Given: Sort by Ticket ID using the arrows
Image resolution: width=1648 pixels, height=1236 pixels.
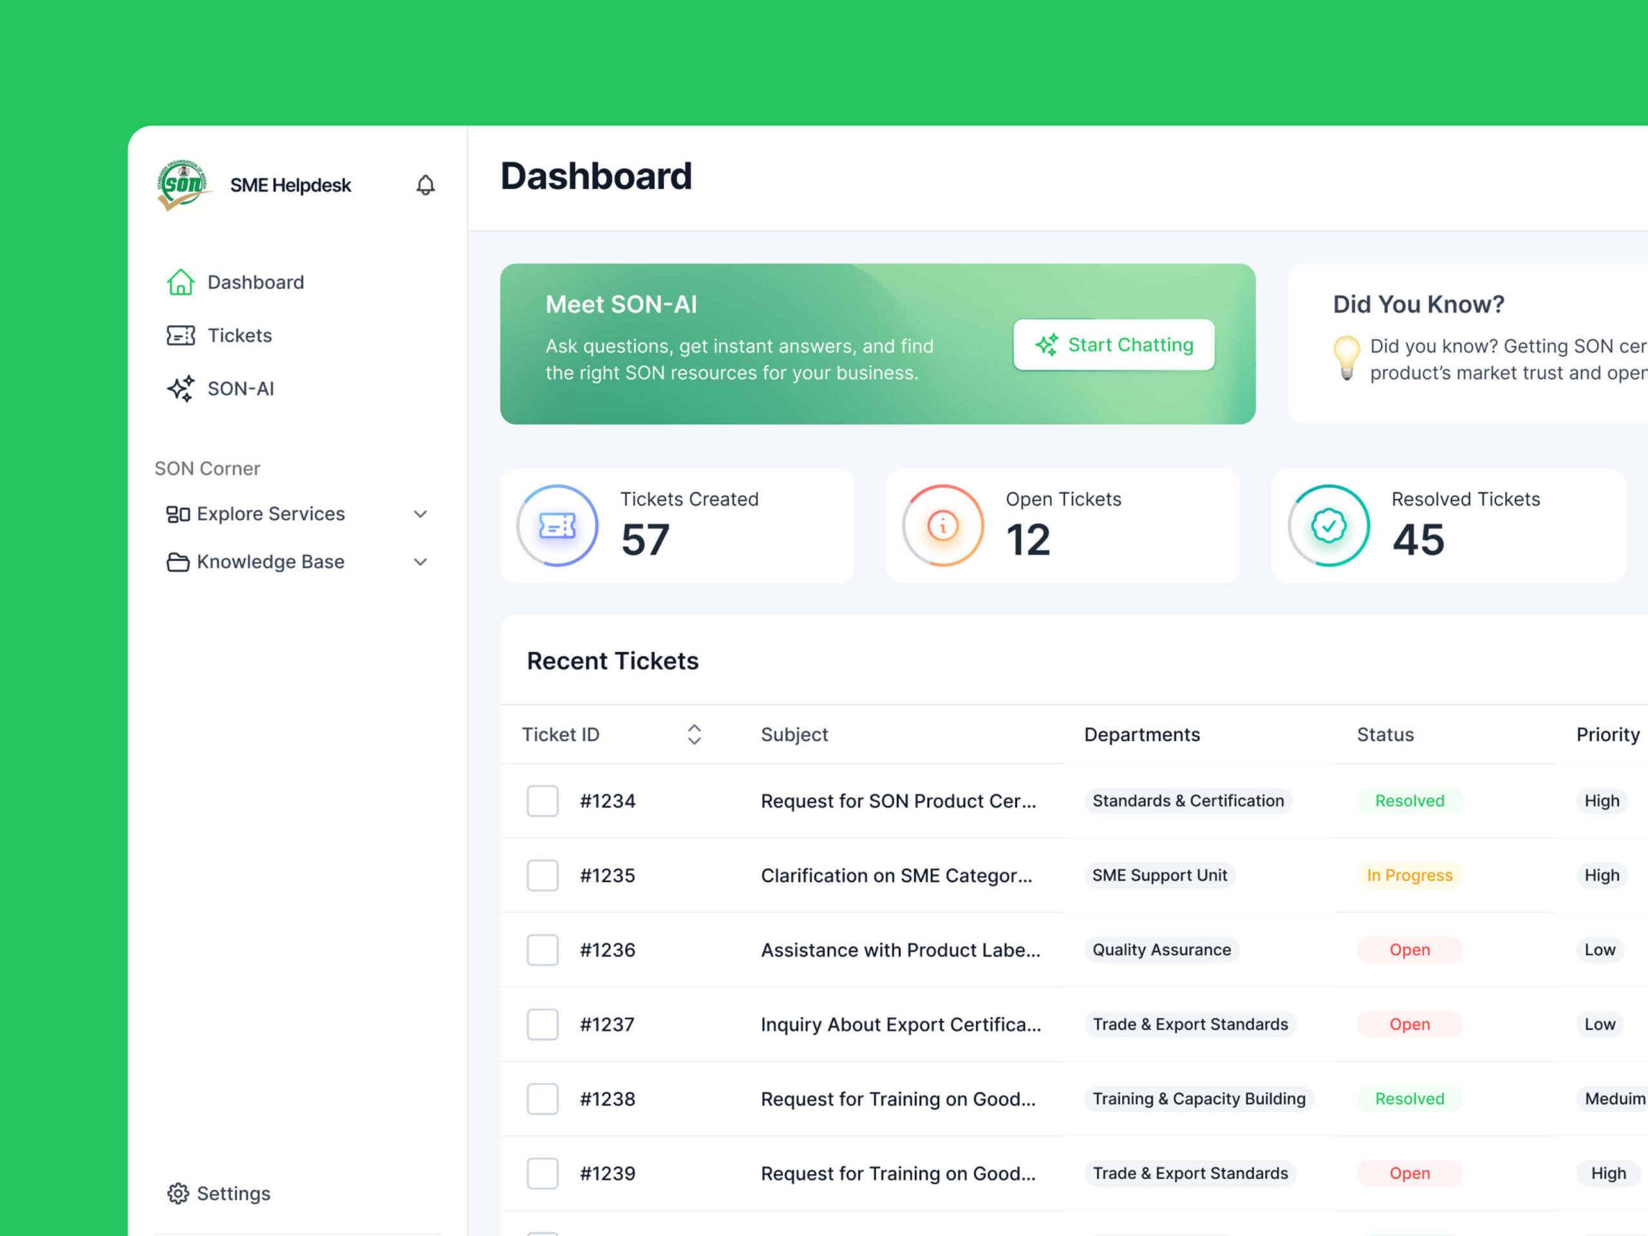Looking at the screenshot, I should coord(693,735).
